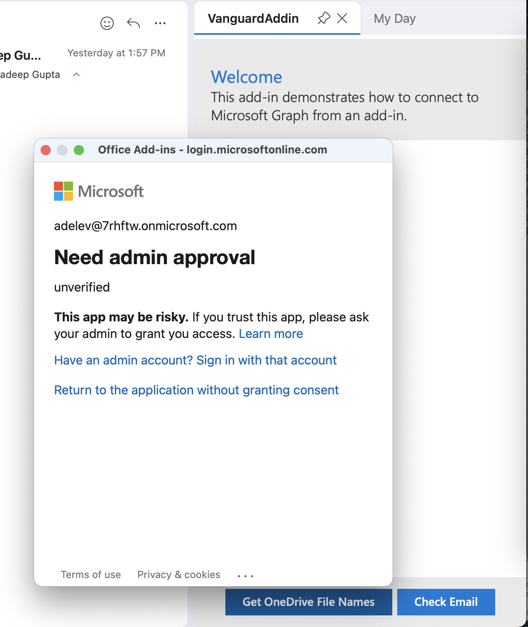Open the Welcome link in the add-in
The height and width of the screenshot is (627, 528).
[x=247, y=77]
